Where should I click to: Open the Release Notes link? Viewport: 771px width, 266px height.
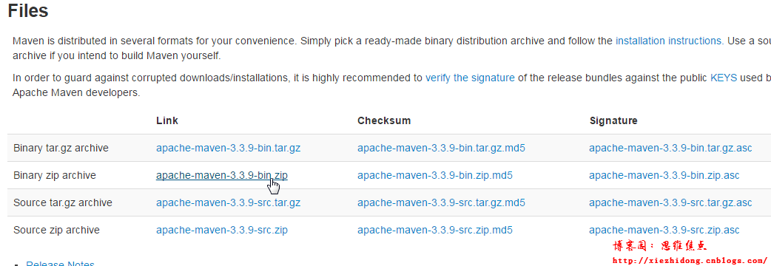tap(60, 263)
